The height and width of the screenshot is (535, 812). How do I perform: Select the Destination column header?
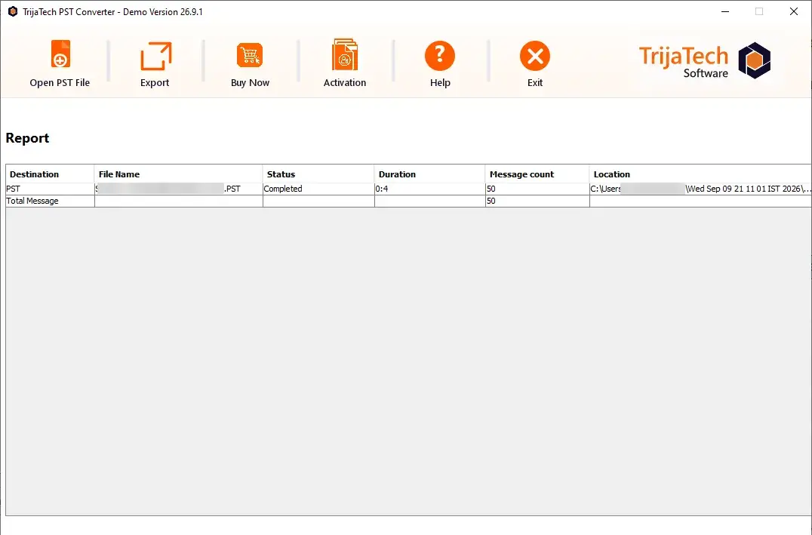point(50,174)
